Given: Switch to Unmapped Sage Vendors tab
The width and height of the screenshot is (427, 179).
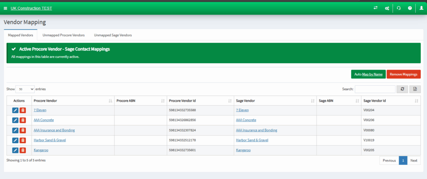Looking at the screenshot, I should click(x=113, y=35).
